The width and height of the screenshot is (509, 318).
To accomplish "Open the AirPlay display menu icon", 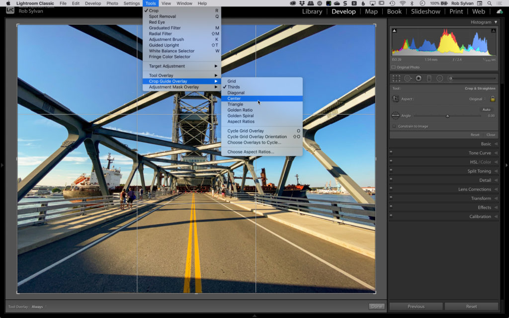I will point(373,3).
